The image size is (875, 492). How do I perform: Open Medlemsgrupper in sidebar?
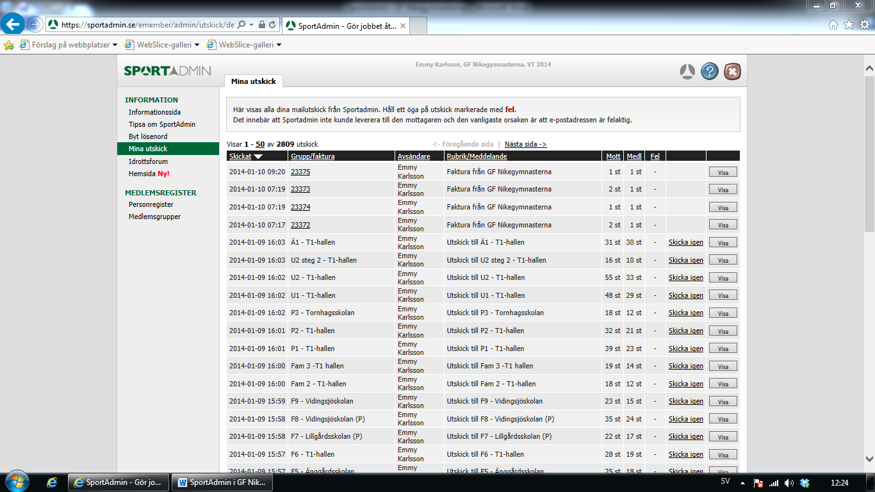pyautogui.click(x=154, y=217)
